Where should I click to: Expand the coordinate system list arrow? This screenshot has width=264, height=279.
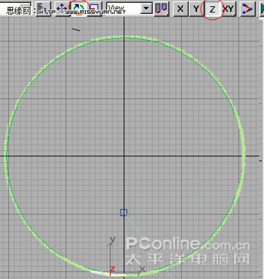coord(146,8)
